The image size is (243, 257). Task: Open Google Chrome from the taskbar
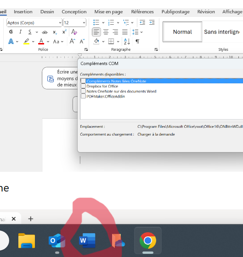click(x=148, y=241)
